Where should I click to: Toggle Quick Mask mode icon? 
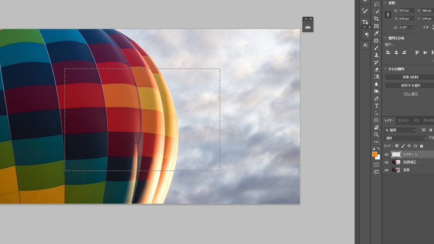pyautogui.click(x=376, y=164)
